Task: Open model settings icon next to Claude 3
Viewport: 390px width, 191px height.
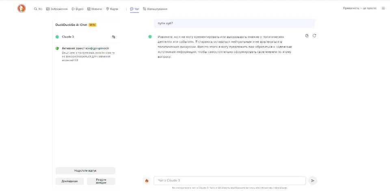Action: point(113,37)
